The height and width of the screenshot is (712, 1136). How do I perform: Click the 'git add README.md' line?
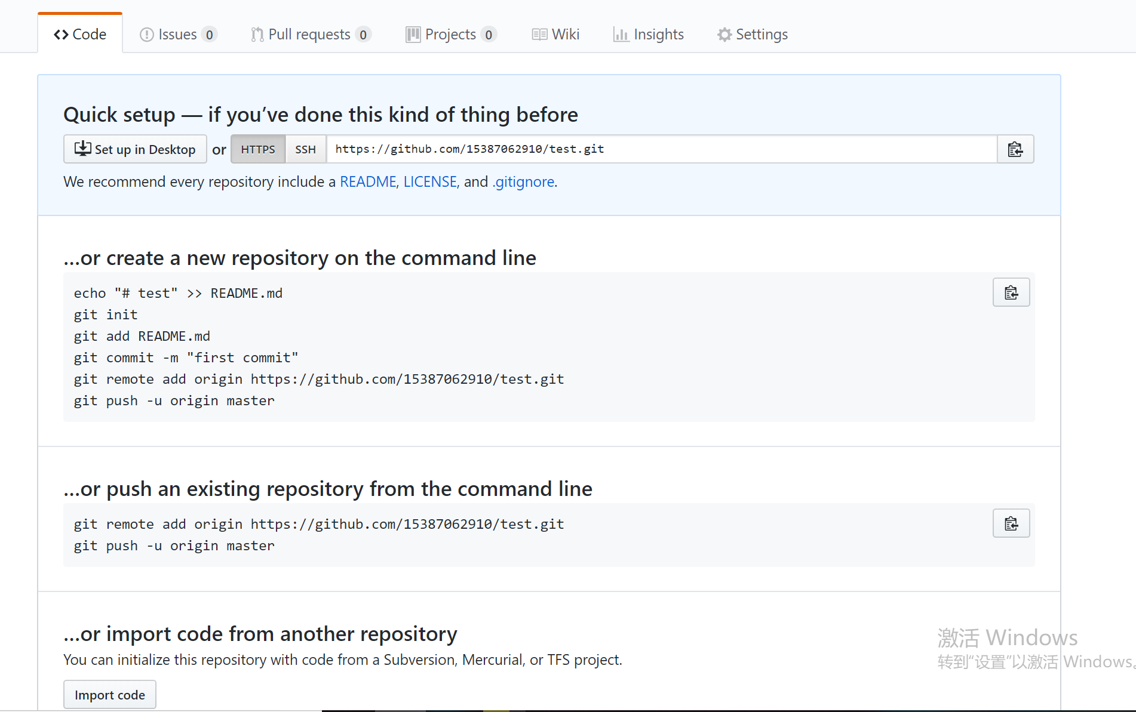click(x=142, y=336)
